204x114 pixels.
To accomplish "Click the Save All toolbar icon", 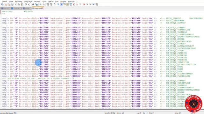I will (x=2, y=4).
